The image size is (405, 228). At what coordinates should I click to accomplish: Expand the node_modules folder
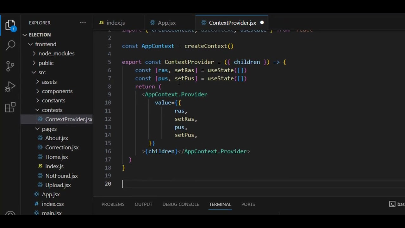pos(34,54)
